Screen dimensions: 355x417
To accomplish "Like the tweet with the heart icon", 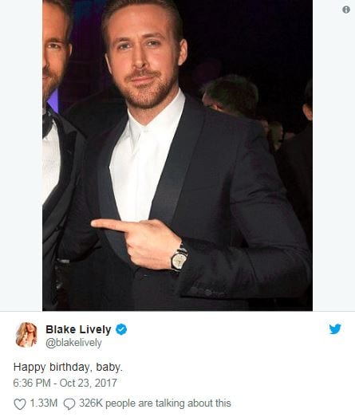I will (x=20, y=404).
